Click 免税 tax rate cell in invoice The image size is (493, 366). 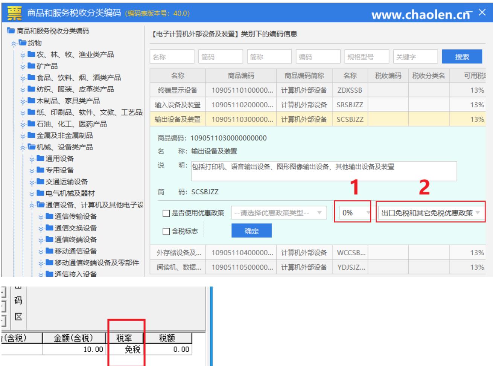click(126, 349)
